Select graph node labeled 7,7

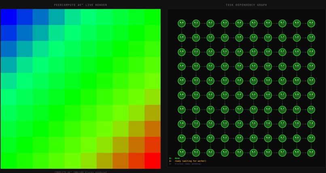282,124
